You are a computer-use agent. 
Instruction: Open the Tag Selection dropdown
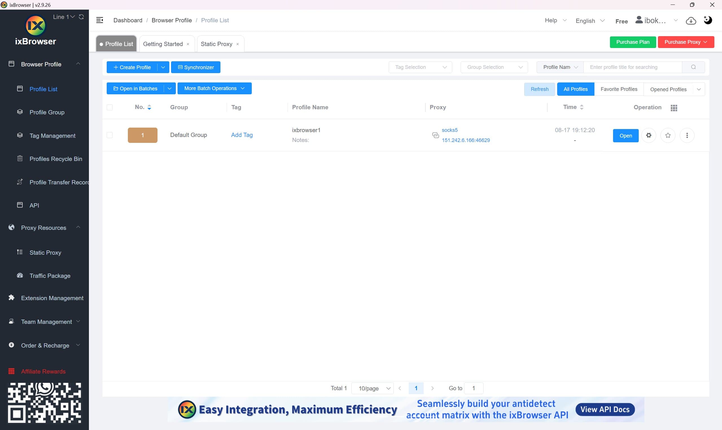[x=420, y=67]
